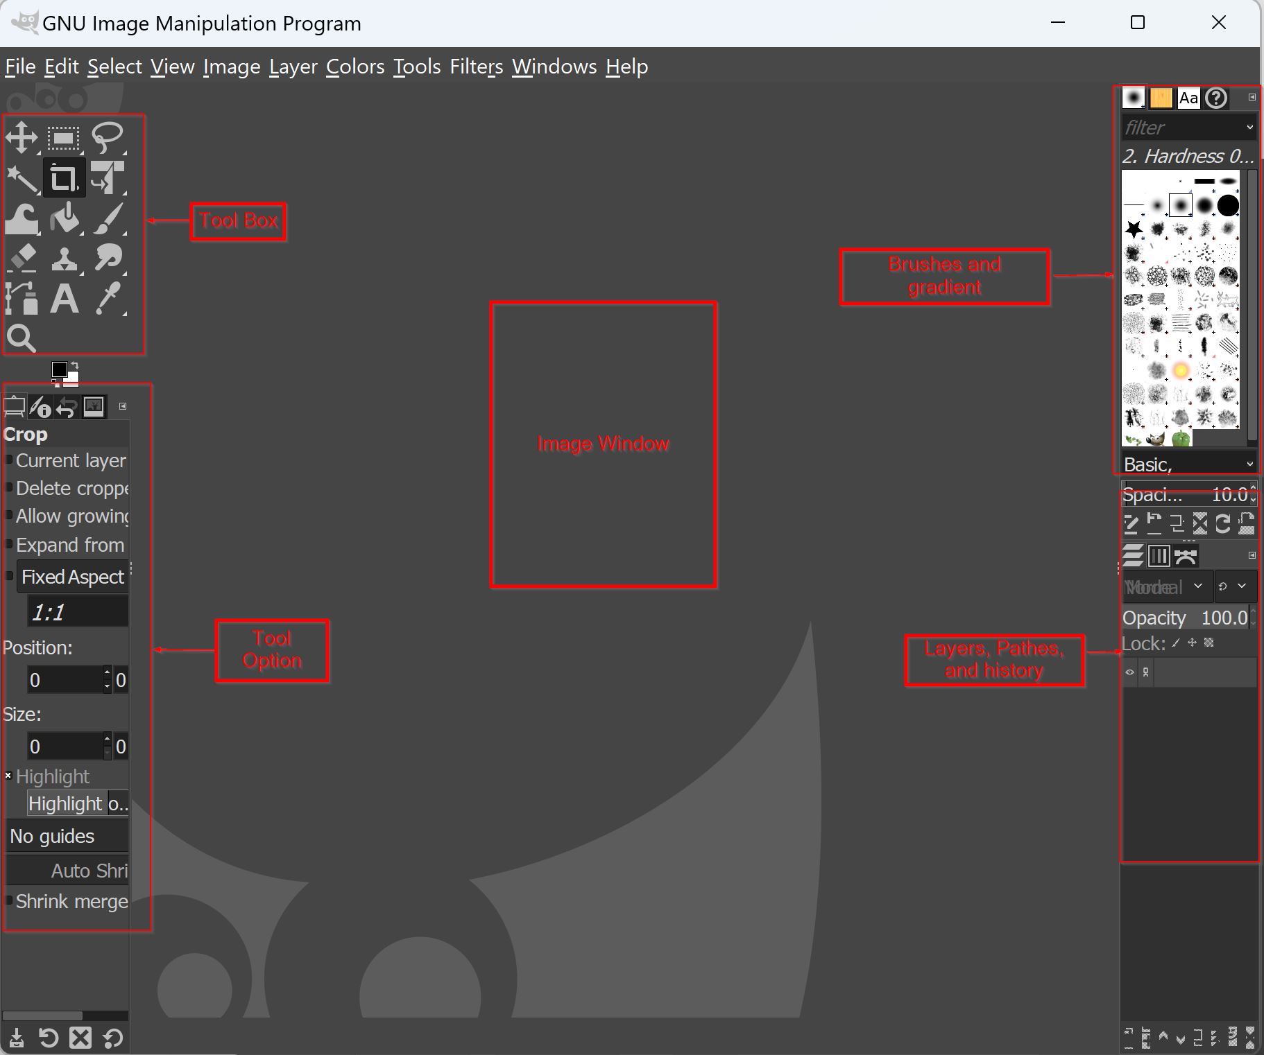Image resolution: width=1264 pixels, height=1055 pixels.
Task: Select the Smudge tool
Action: tap(108, 258)
